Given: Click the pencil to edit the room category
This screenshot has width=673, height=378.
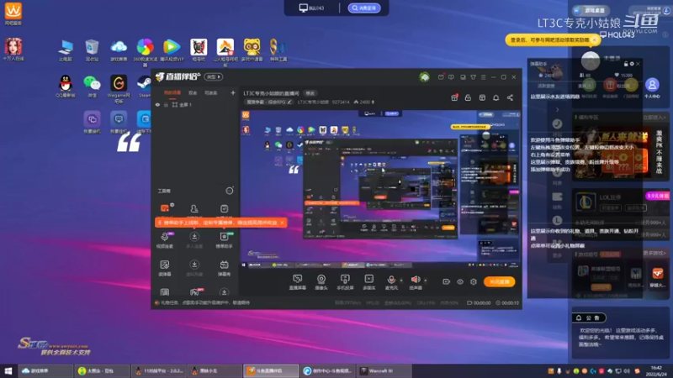Looking at the screenshot, I should pyautogui.click(x=289, y=102).
